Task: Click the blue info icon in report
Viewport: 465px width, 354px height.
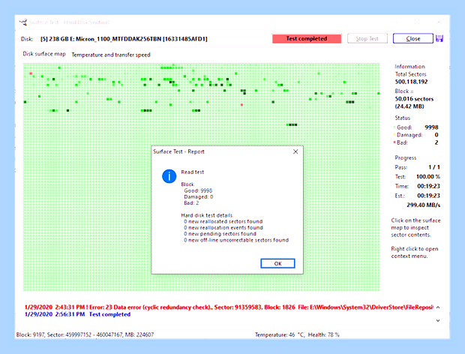Action: [169, 176]
